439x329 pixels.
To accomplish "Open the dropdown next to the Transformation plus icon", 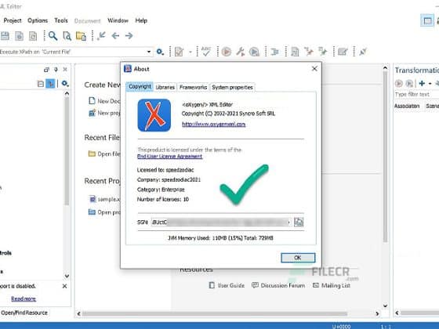I will click(x=430, y=83).
